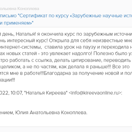The image size is (132, 132).
Task: Click the subject line ending «и применяем»
Action: (16, 23)
